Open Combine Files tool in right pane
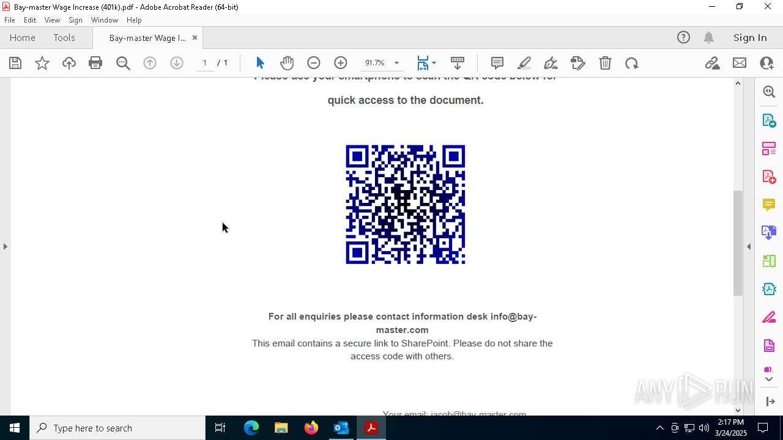The height and width of the screenshot is (440, 783). pos(769,232)
